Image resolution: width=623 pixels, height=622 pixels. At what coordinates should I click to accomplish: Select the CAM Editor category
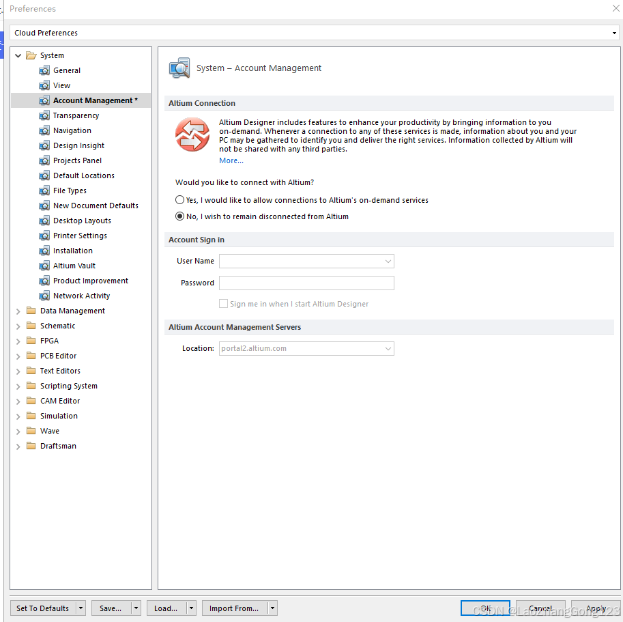pyautogui.click(x=60, y=401)
